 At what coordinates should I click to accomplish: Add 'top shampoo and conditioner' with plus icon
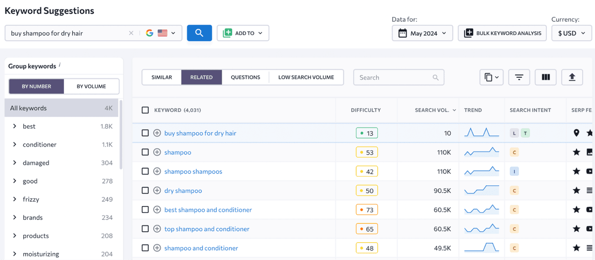pyautogui.click(x=157, y=229)
